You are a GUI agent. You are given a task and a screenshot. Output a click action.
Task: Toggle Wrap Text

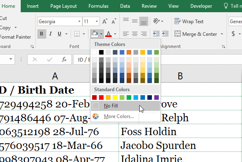189,21
